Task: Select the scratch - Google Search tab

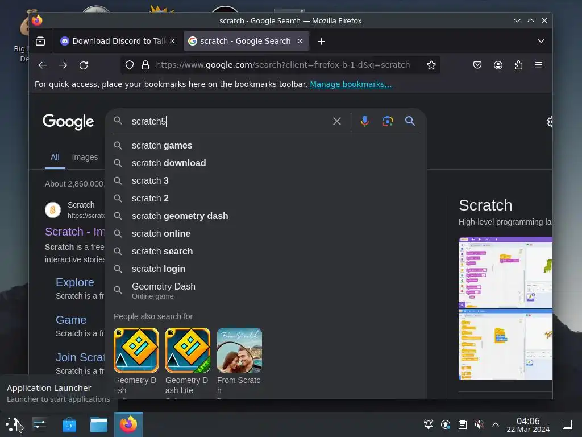Action: (x=246, y=41)
